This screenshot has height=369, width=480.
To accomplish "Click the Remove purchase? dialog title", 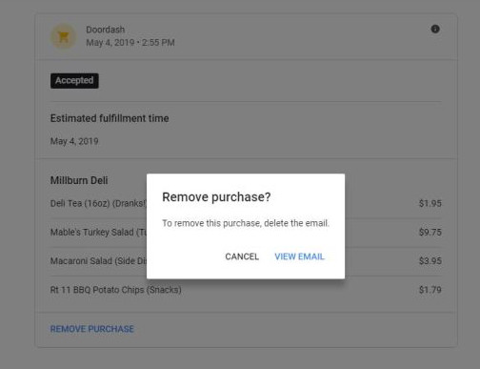I will click(216, 197).
